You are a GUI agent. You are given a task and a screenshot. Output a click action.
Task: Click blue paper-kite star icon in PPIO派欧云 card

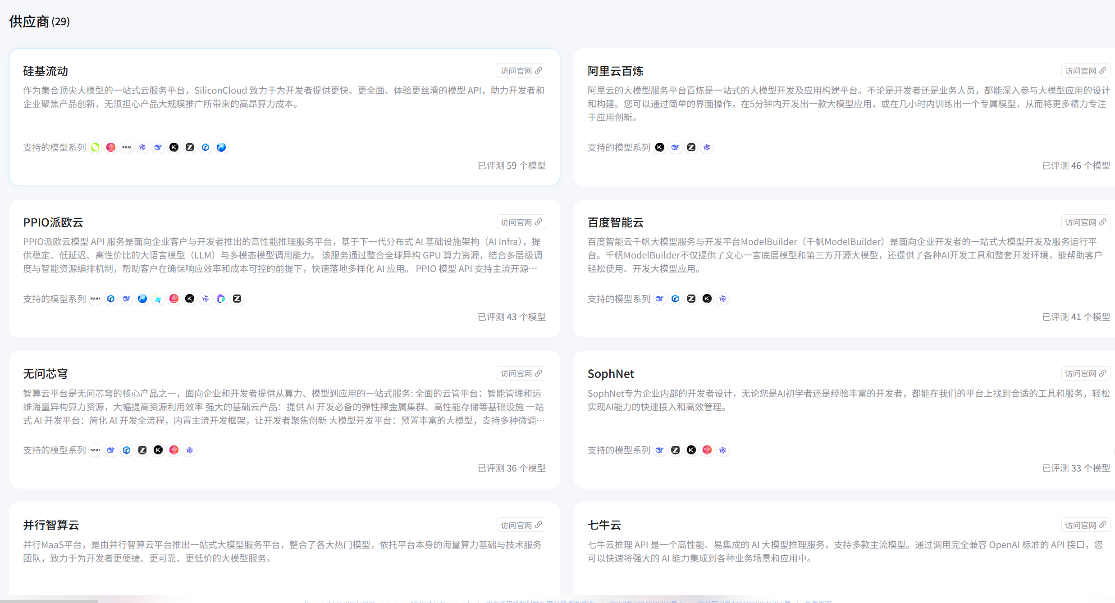[158, 299]
